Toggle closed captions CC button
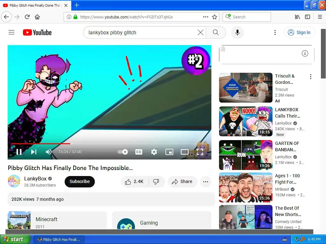The width and height of the screenshot is (326, 244). click(139, 152)
